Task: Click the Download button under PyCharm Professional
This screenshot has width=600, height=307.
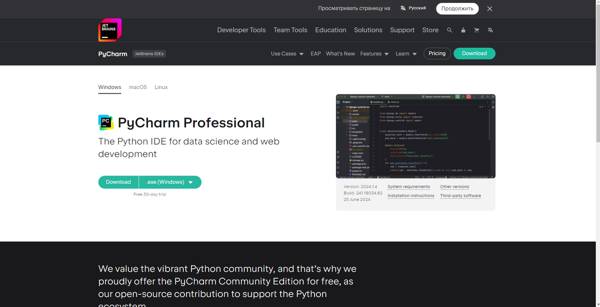Action: click(x=118, y=182)
